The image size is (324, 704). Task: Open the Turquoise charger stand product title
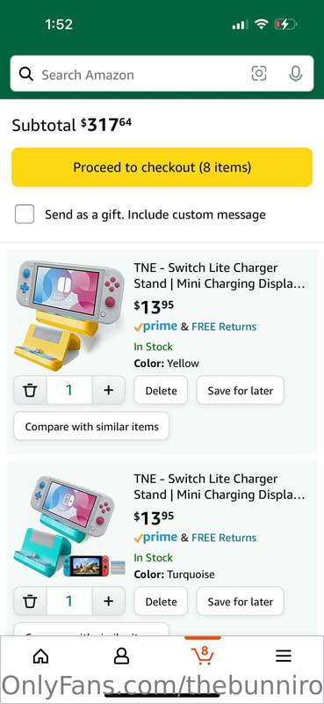[x=220, y=487]
